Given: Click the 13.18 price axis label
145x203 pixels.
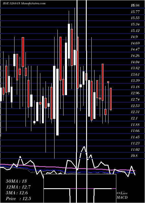Looking at the screenshot, I should click(x=135, y=87).
